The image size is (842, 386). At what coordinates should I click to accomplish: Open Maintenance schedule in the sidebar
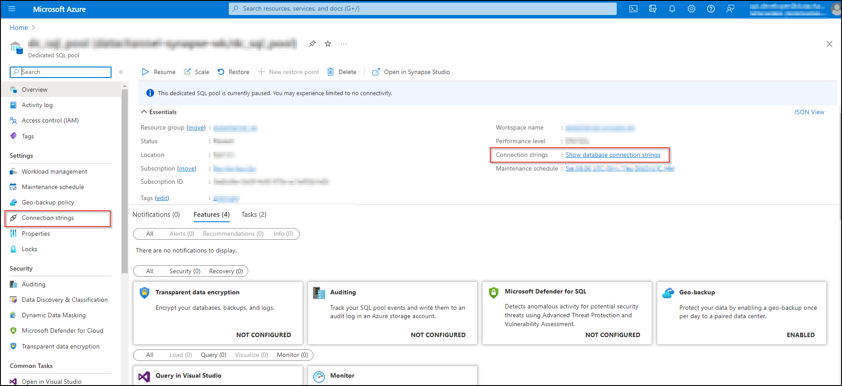[x=61, y=187]
